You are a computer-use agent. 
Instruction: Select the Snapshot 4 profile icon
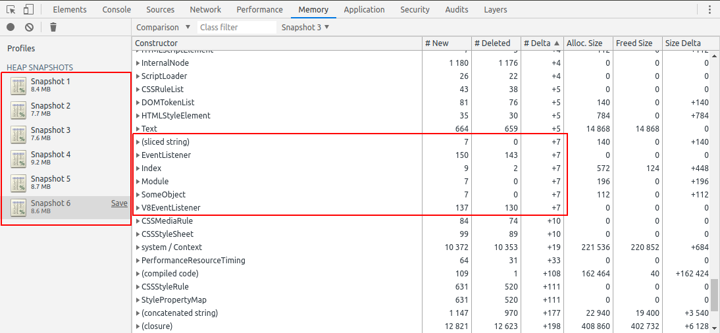(18, 159)
